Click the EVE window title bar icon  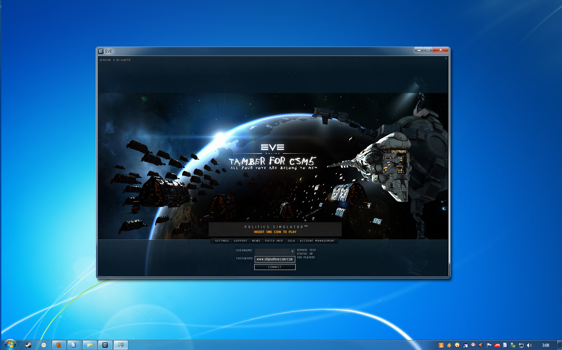tap(101, 51)
